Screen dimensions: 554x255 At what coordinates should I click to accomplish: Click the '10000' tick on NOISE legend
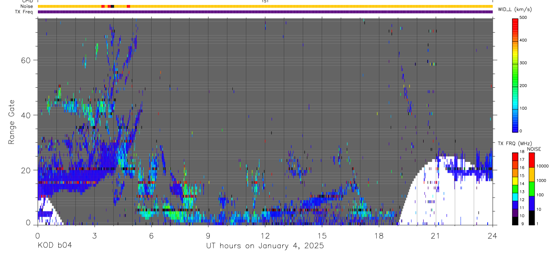tap(543, 166)
